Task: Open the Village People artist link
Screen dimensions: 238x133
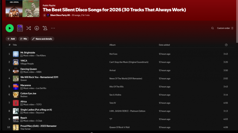Action: tap(27, 64)
